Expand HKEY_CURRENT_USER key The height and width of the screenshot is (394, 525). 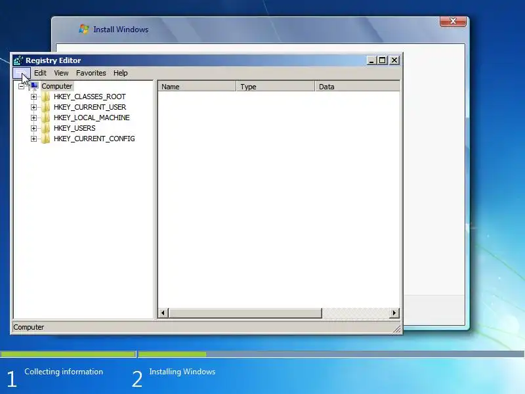coord(33,107)
